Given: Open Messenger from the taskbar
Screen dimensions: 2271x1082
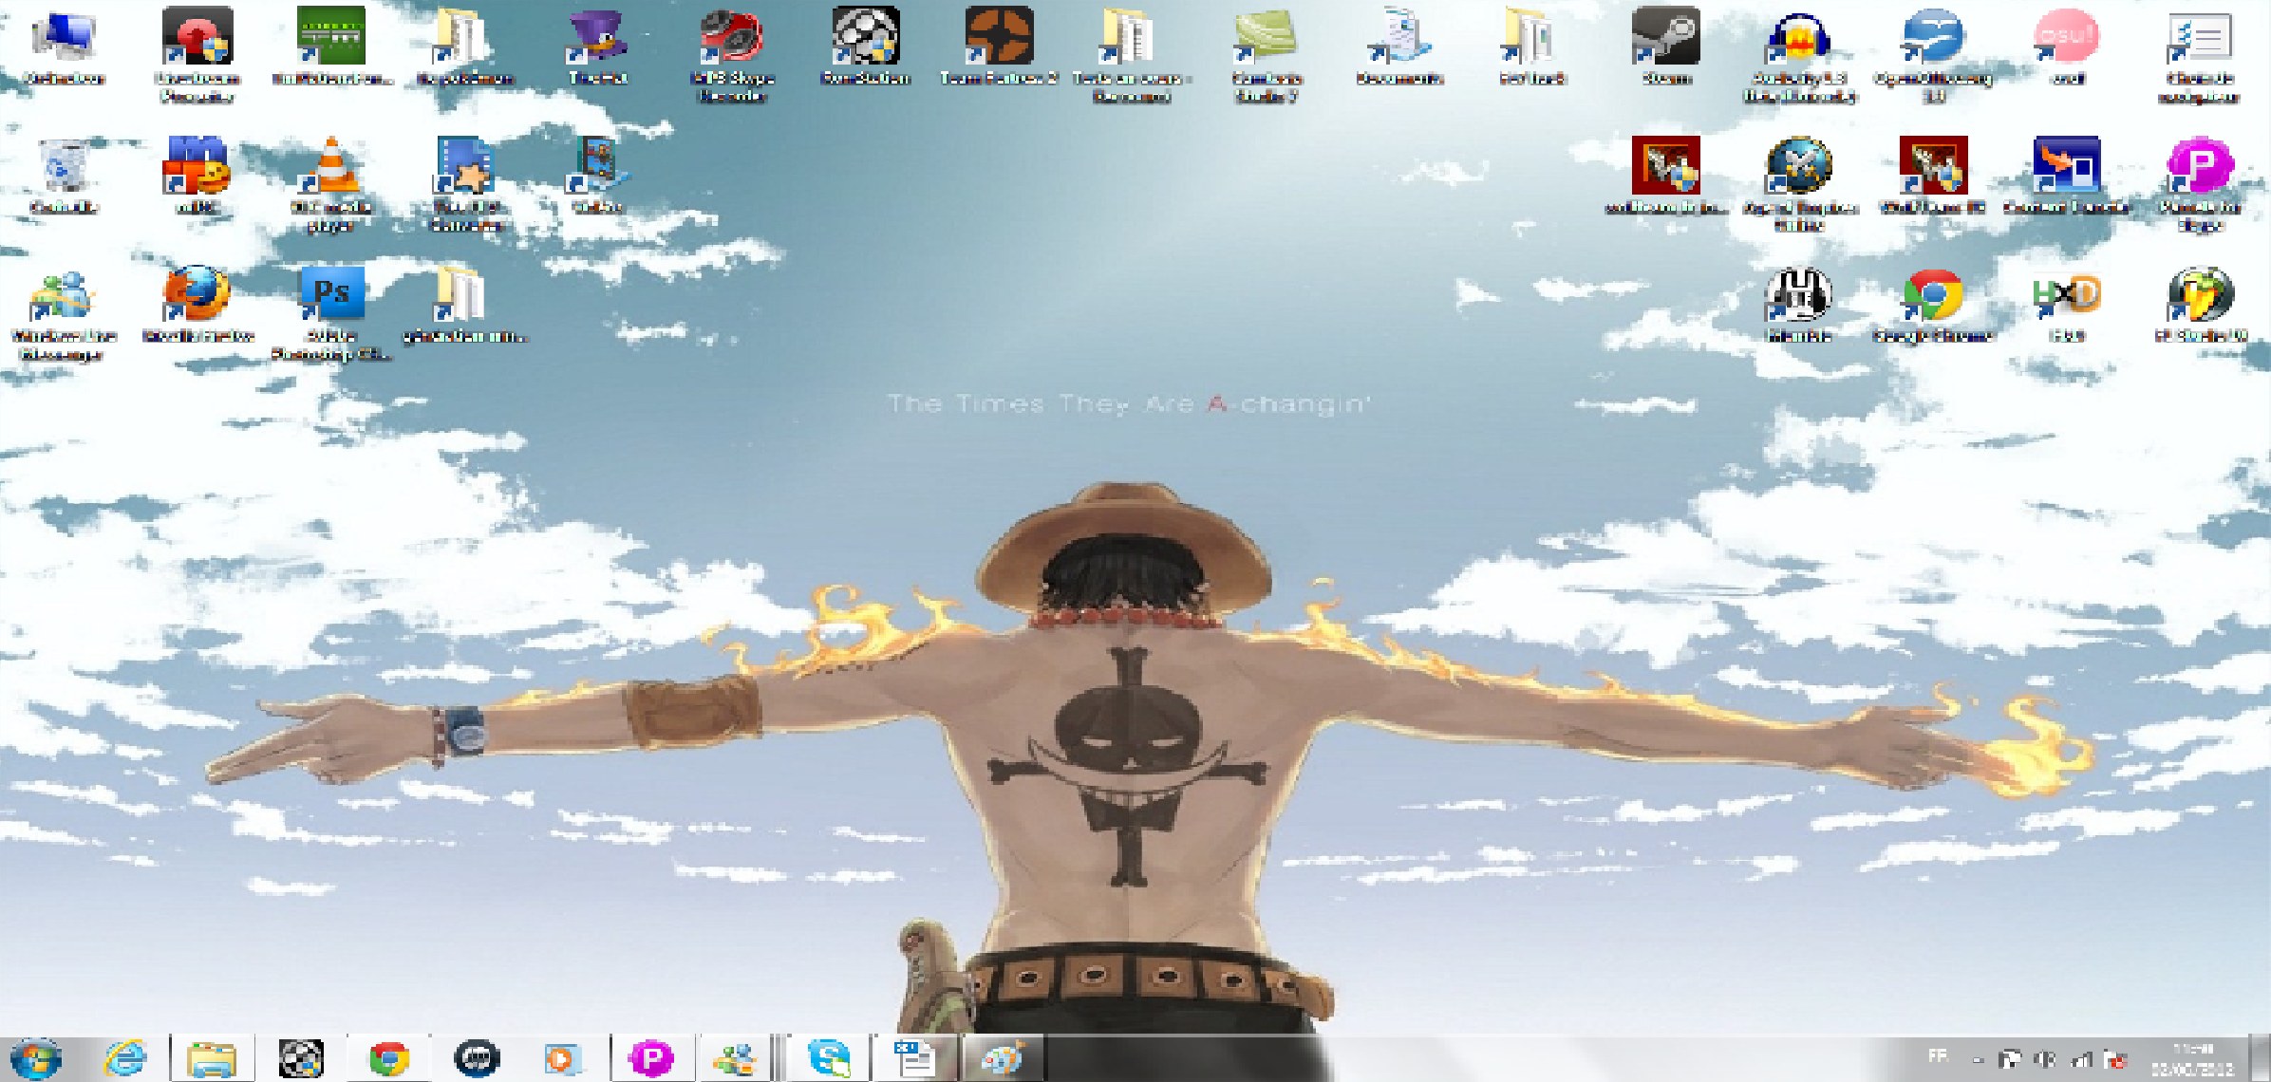Looking at the screenshot, I should pyautogui.click(x=735, y=1058).
